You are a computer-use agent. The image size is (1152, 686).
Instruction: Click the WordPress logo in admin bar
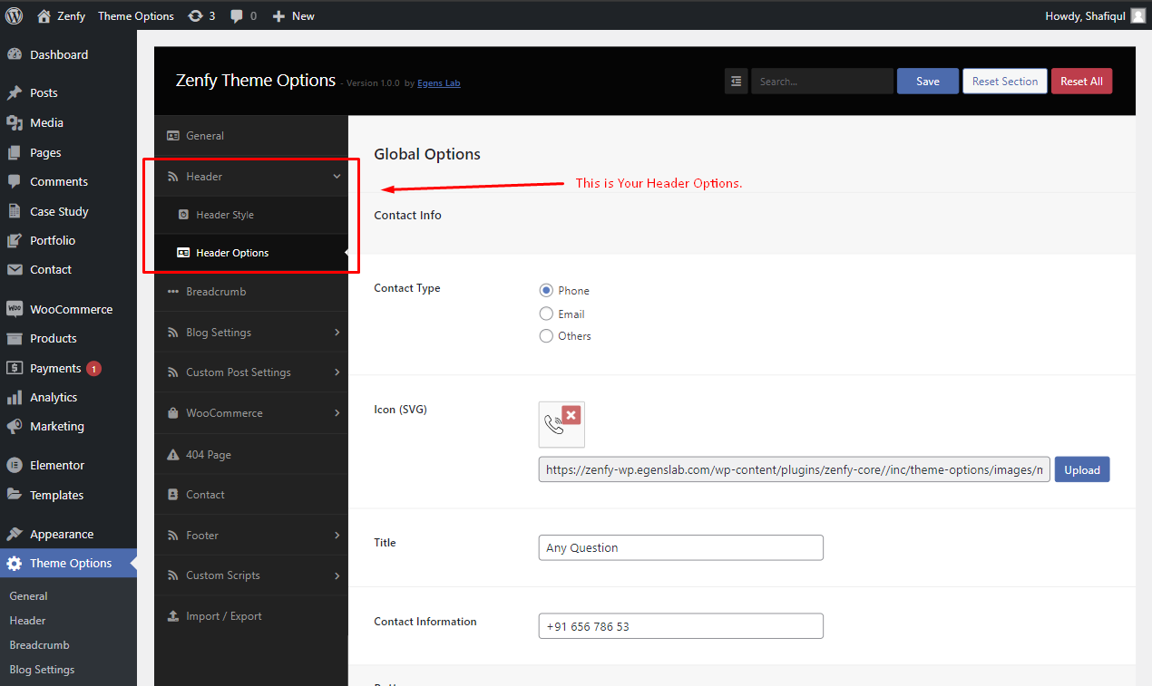click(x=15, y=15)
